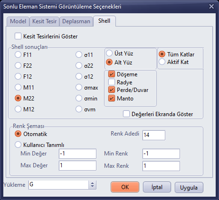Enable Kesit Tesirlerini Göster checkbox
Viewport: 219px width, 200px height.
(18, 36)
